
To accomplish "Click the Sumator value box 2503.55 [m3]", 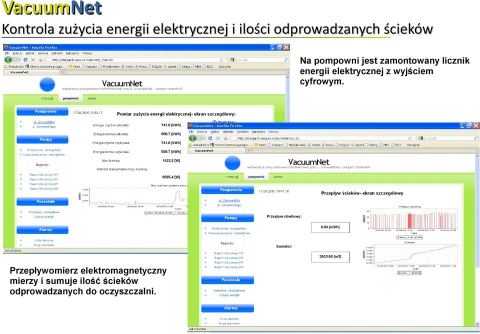I will [330, 257].
